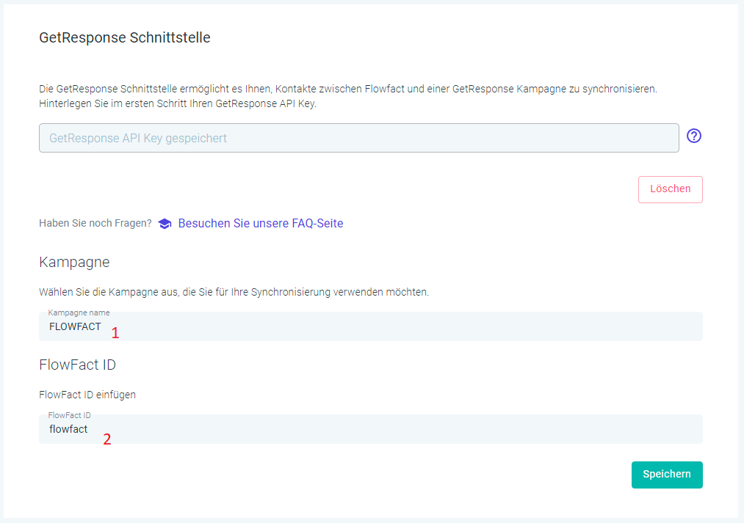This screenshot has height=523, width=744.
Task: Click the graduation cap FAQ icon
Action: click(x=165, y=224)
